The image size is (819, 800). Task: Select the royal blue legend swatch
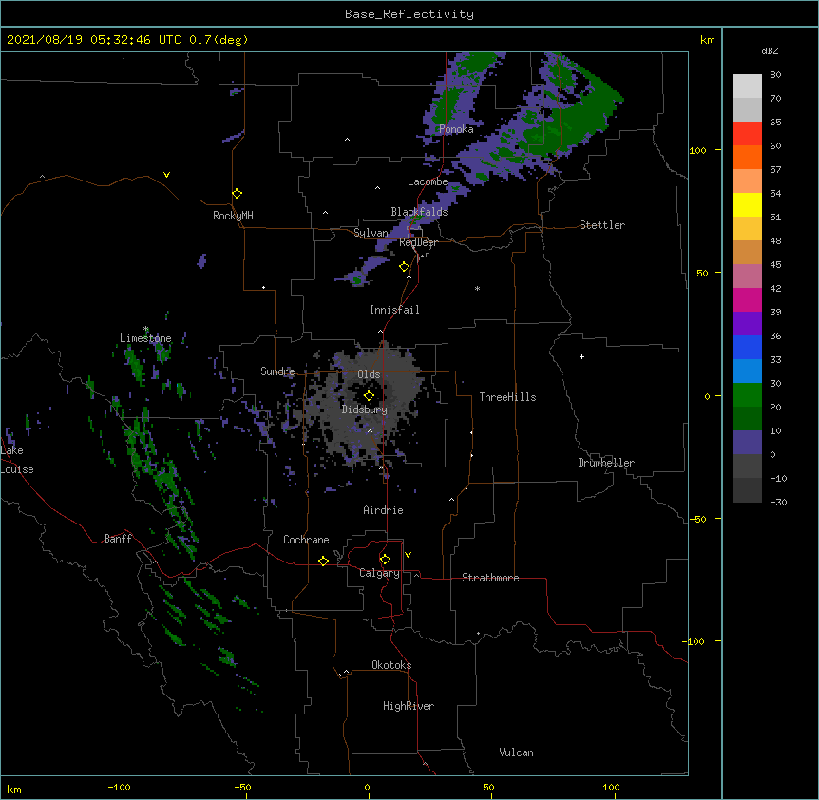pos(747,347)
